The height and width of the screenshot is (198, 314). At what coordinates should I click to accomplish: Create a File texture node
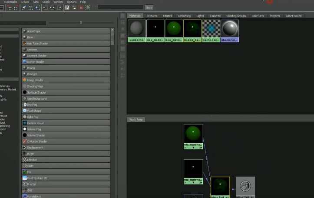coord(66,172)
